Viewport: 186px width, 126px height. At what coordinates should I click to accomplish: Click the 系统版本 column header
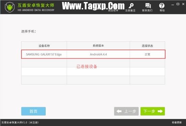point(98,46)
